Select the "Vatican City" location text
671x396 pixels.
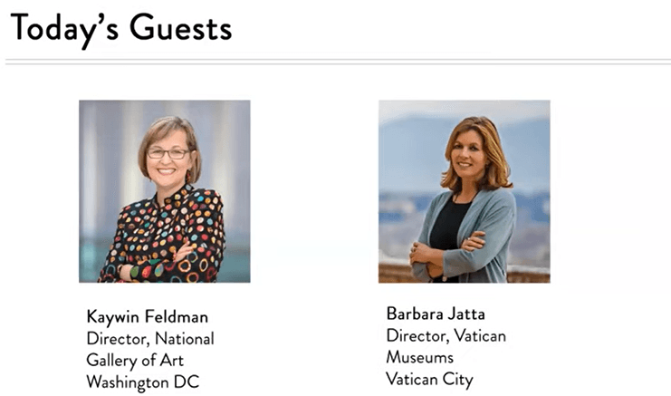pyautogui.click(x=429, y=379)
